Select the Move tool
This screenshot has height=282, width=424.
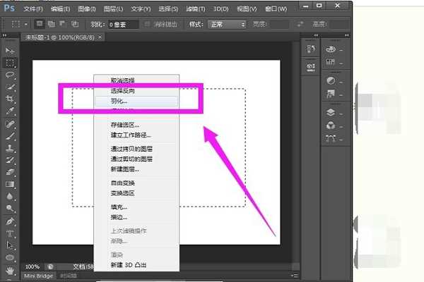[x=10, y=51]
